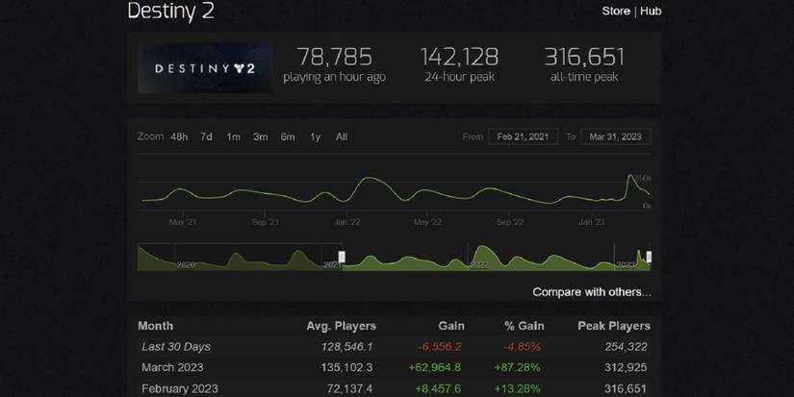
Task: Select the Last 30 Days row label
Action: pos(176,347)
